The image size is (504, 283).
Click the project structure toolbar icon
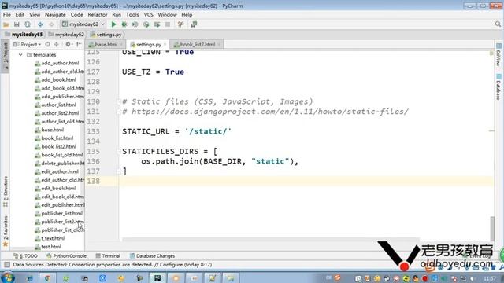point(194,24)
